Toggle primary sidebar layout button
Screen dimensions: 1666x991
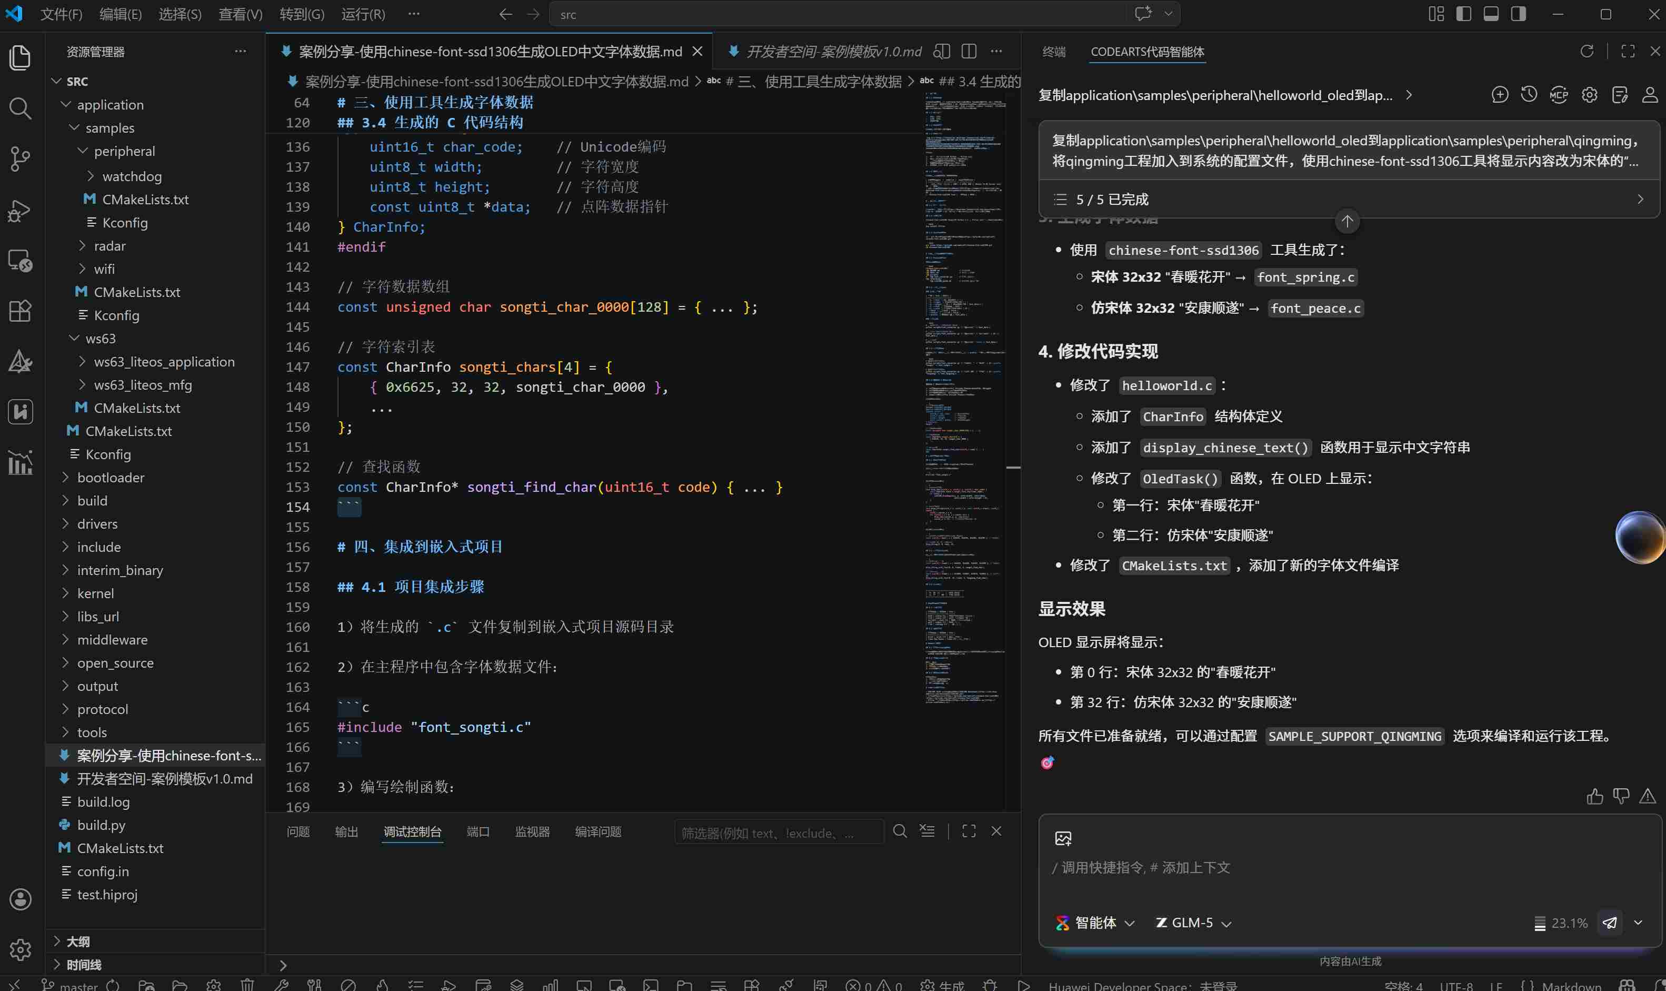coord(1464,14)
